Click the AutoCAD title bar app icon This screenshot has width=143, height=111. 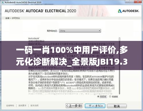tap(3, 2)
